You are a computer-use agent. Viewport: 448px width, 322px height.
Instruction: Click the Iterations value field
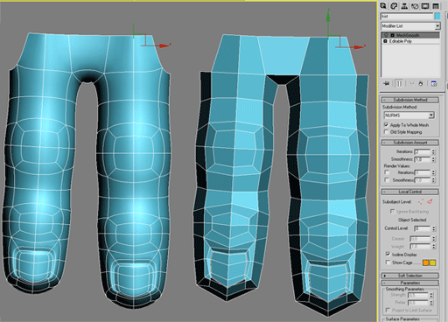point(423,151)
